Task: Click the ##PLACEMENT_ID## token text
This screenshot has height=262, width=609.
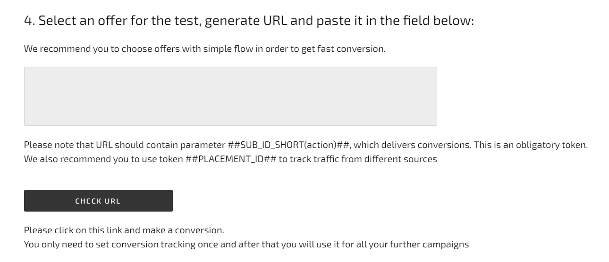Action: [x=228, y=159]
